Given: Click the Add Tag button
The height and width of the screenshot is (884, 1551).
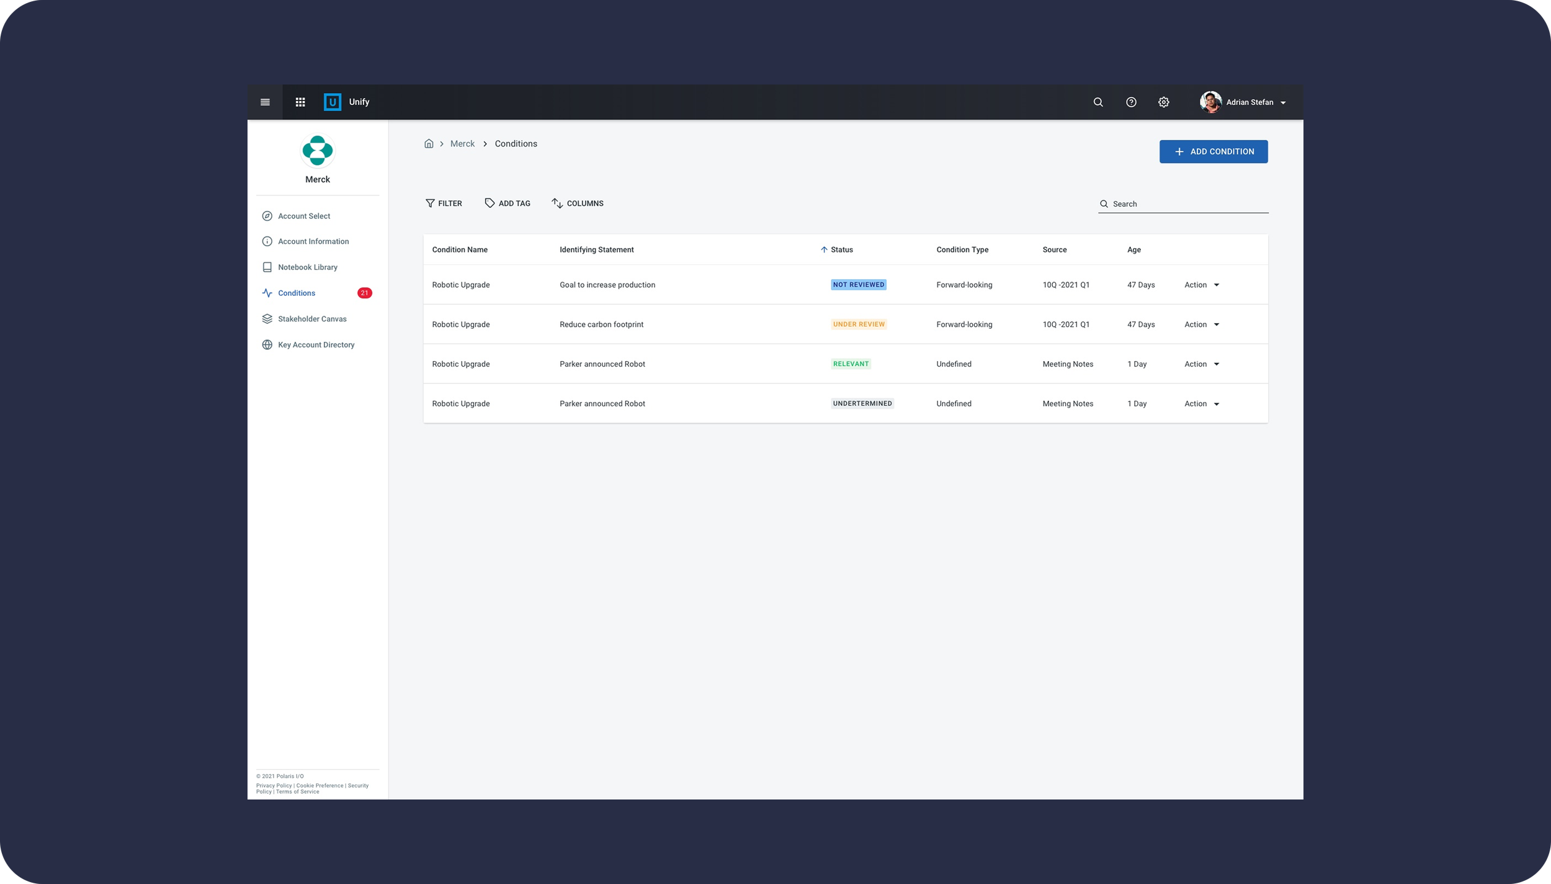Looking at the screenshot, I should (x=507, y=203).
